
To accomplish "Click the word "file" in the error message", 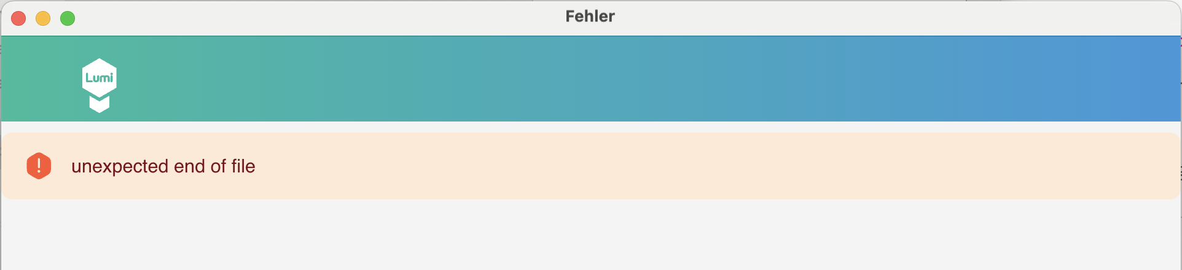I will 243,166.
